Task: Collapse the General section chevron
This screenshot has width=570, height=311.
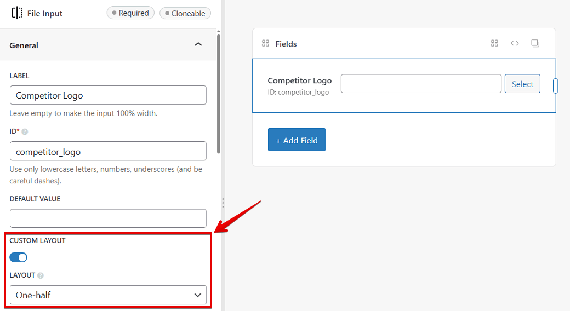Action: [198, 44]
